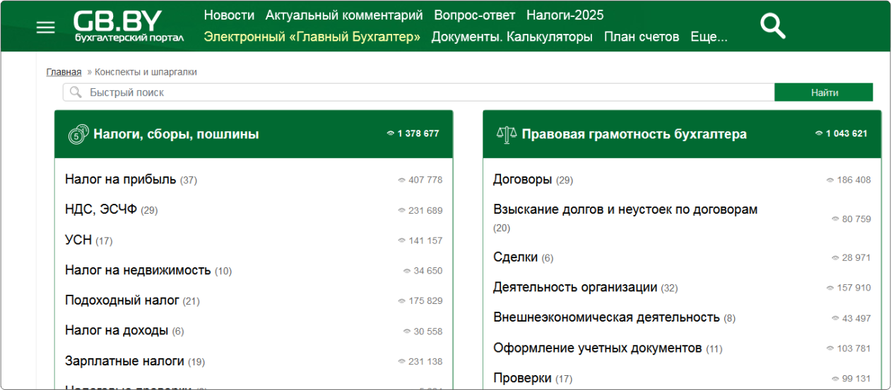
Task: Click the eye views icon showing 1 043 621
Action: click(x=818, y=133)
